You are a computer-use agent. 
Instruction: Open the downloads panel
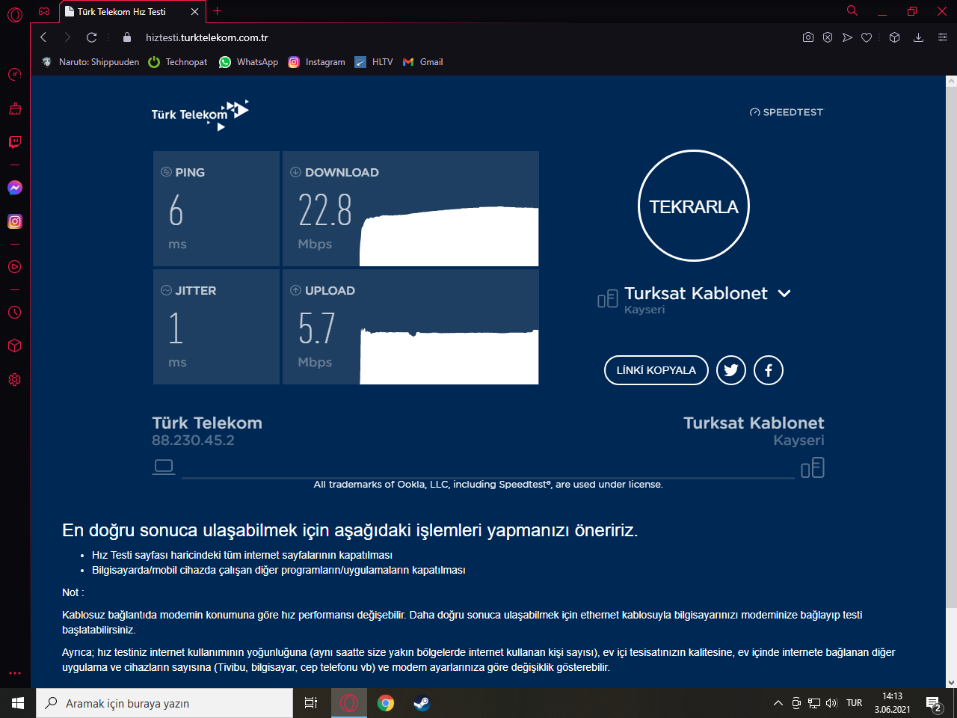(x=918, y=37)
